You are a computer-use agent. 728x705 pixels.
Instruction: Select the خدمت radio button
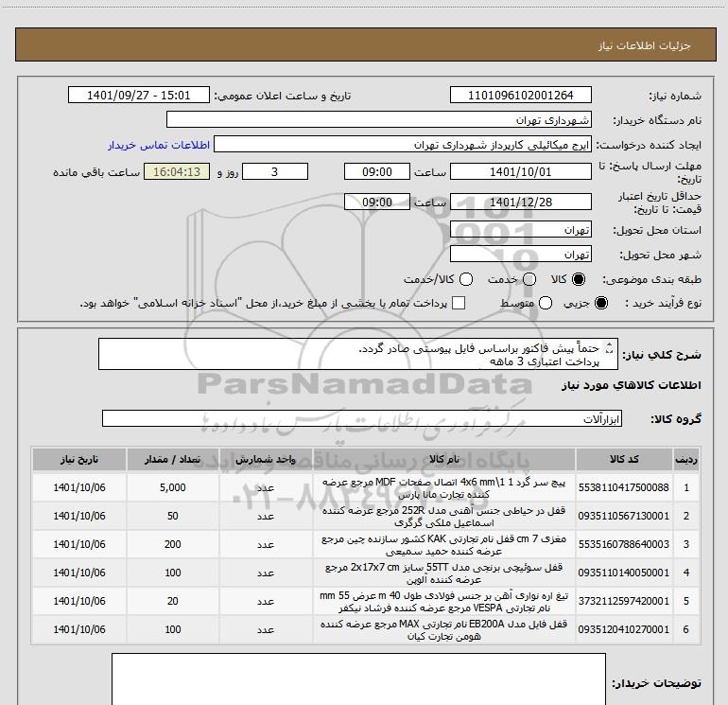click(x=529, y=279)
